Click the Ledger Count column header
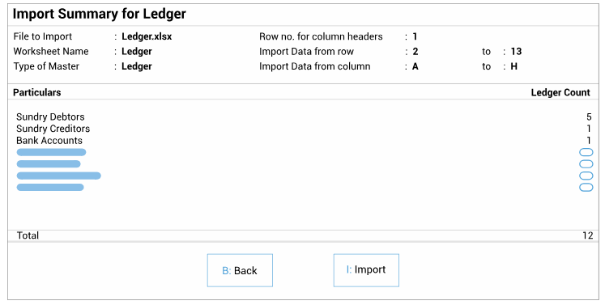Image resolution: width=605 pixels, height=305 pixels. pyautogui.click(x=560, y=92)
